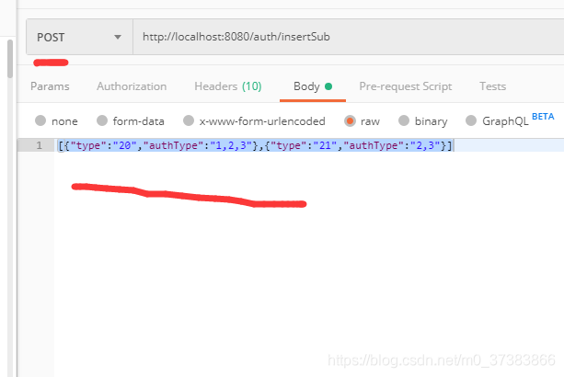The width and height of the screenshot is (564, 377).
Task: Select the raw body radio option
Action: click(x=350, y=120)
